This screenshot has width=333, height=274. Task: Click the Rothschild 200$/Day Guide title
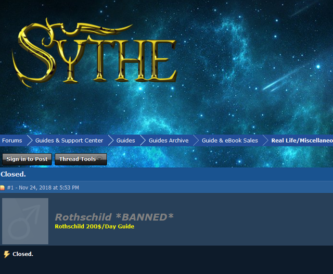click(x=95, y=227)
